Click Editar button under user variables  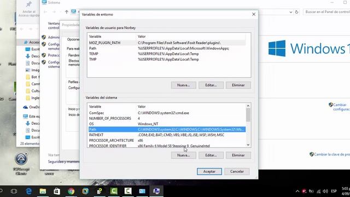pyautogui.click(x=211, y=85)
